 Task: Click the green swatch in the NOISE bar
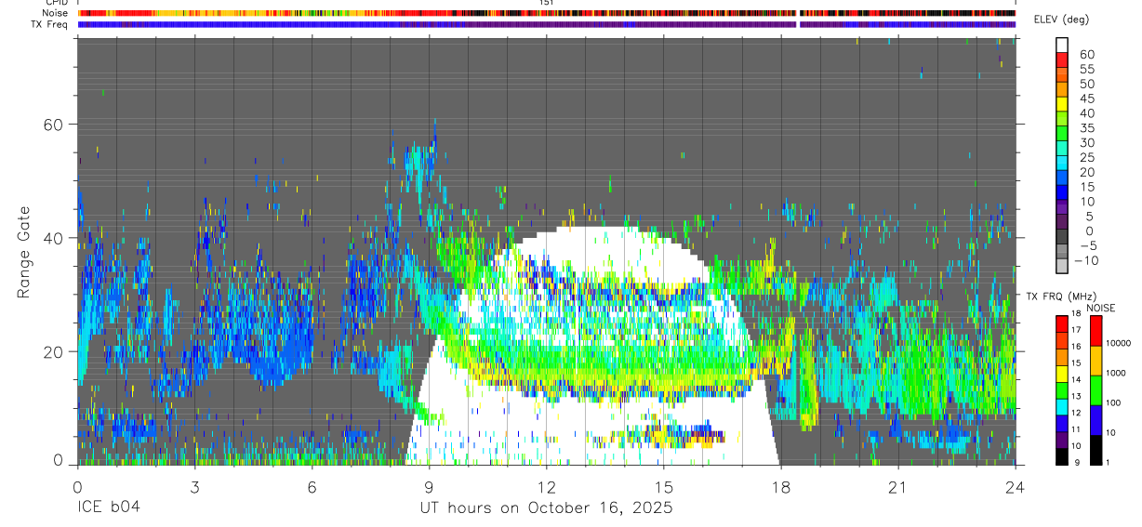click(x=1096, y=390)
